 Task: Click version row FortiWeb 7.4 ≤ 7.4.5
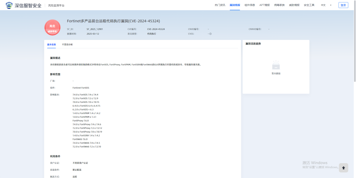[x=86, y=143]
